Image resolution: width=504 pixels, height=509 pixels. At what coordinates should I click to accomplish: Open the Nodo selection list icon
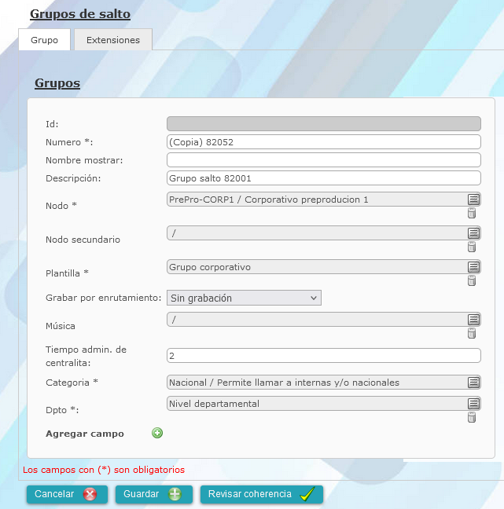(473, 200)
